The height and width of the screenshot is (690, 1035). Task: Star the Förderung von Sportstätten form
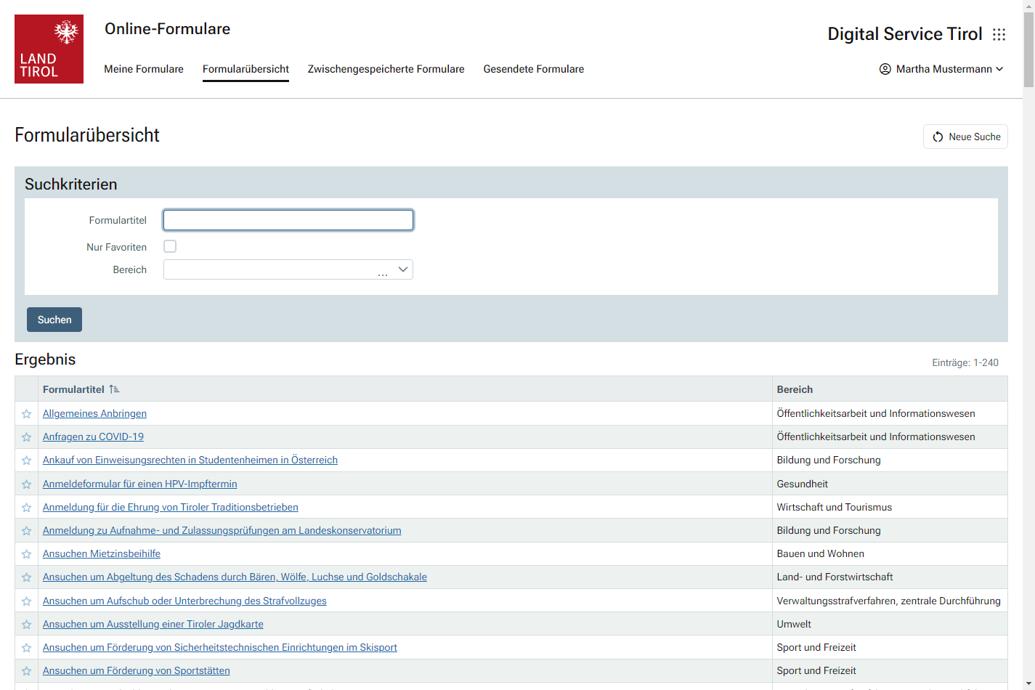coord(27,671)
